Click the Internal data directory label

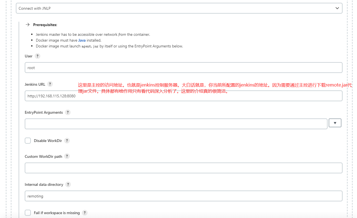44,184
